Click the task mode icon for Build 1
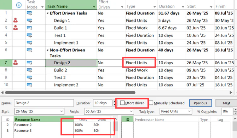Screen dimensions: 237x138 pyautogui.click(x=29, y=28)
